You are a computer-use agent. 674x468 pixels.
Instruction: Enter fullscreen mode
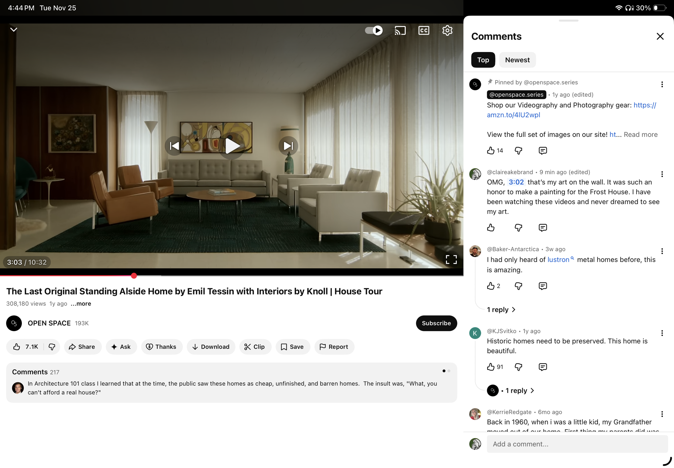tap(451, 259)
